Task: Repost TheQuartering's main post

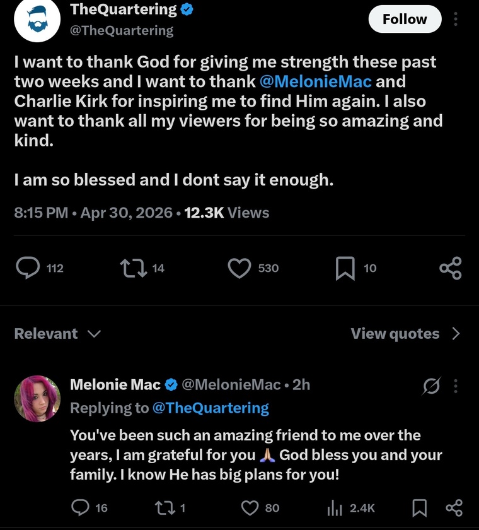Action: pos(134,268)
